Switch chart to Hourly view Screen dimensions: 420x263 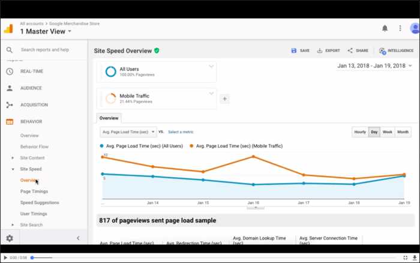[360, 131]
